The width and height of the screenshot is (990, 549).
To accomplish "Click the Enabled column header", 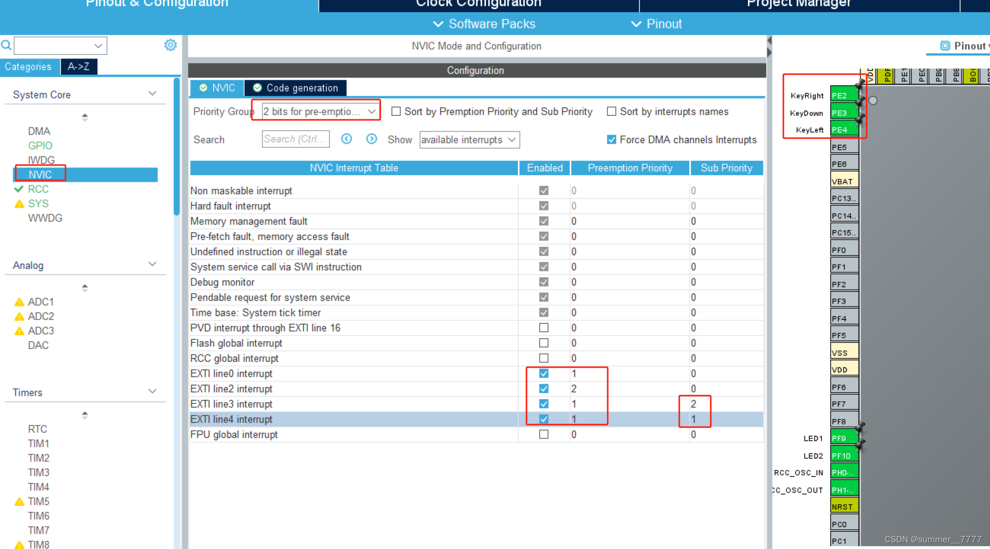I will click(544, 168).
